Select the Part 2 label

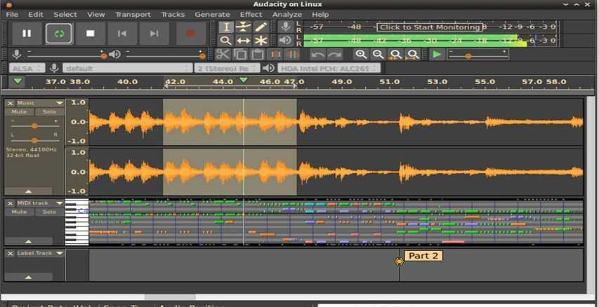click(x=423, y=256)
